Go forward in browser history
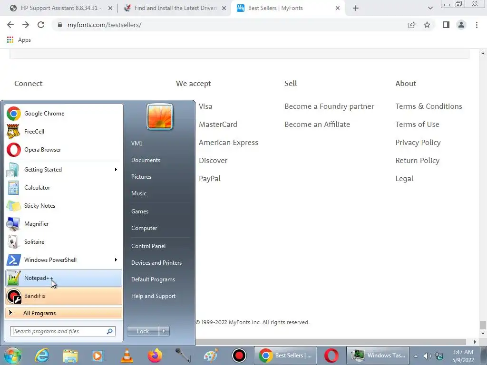 coord(26,25)
